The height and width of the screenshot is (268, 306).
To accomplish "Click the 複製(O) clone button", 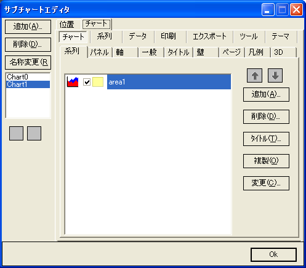I will pos(266,161).
